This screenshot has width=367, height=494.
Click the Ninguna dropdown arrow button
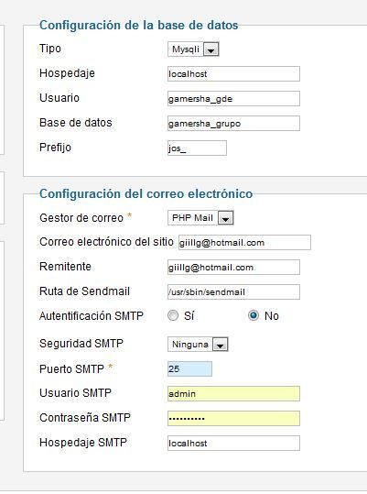click(221, 345)
